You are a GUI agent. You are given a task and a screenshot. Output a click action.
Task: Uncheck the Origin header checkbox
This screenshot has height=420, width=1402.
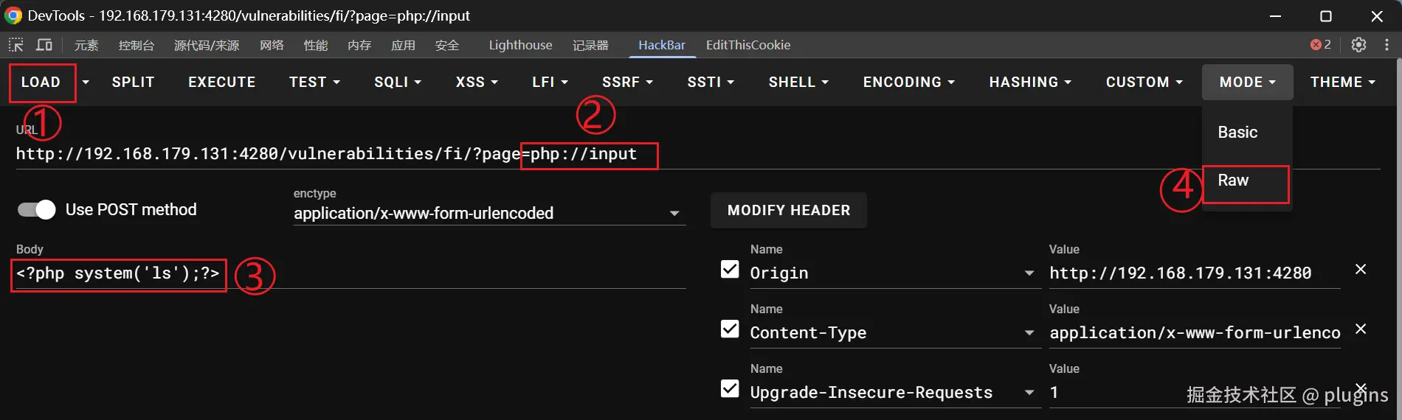point(730,270)
